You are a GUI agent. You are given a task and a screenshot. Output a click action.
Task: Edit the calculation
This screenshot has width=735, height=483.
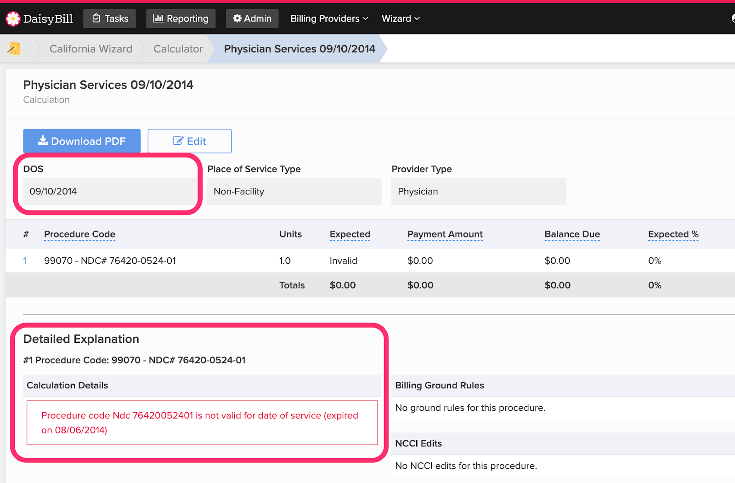point(190,141)
